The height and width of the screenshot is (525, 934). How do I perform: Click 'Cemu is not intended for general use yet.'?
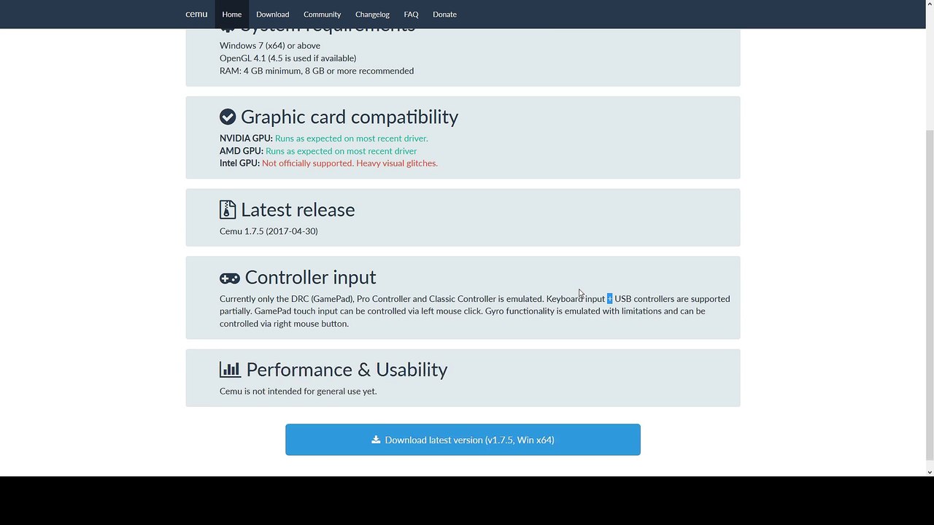298,391
